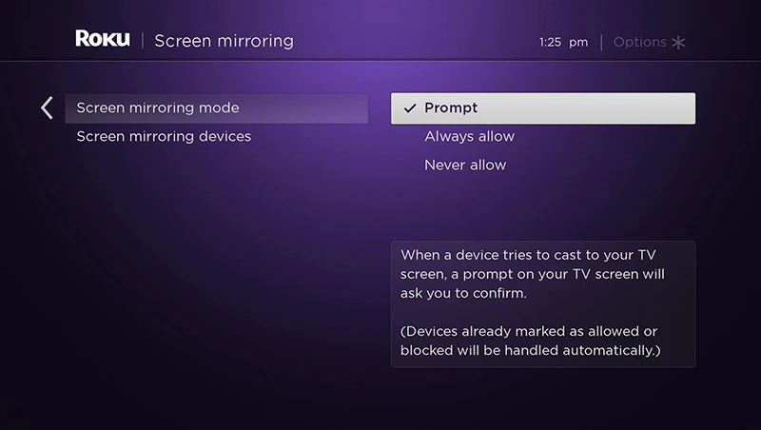Viewport: 761px width, 430px height.
Task: Click the pm indicator beside the time
Action: tap(579, 42)
